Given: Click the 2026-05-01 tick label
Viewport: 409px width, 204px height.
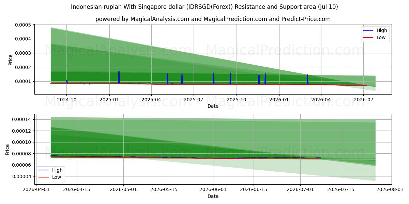Looking at the screenshot, I should point(123,190).
